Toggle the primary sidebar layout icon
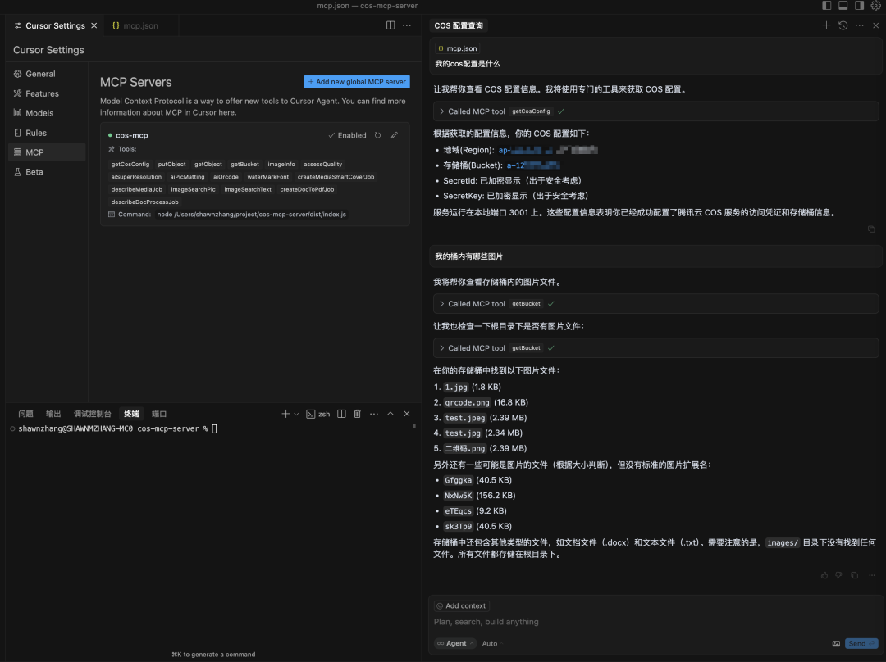 coord(827,6)
